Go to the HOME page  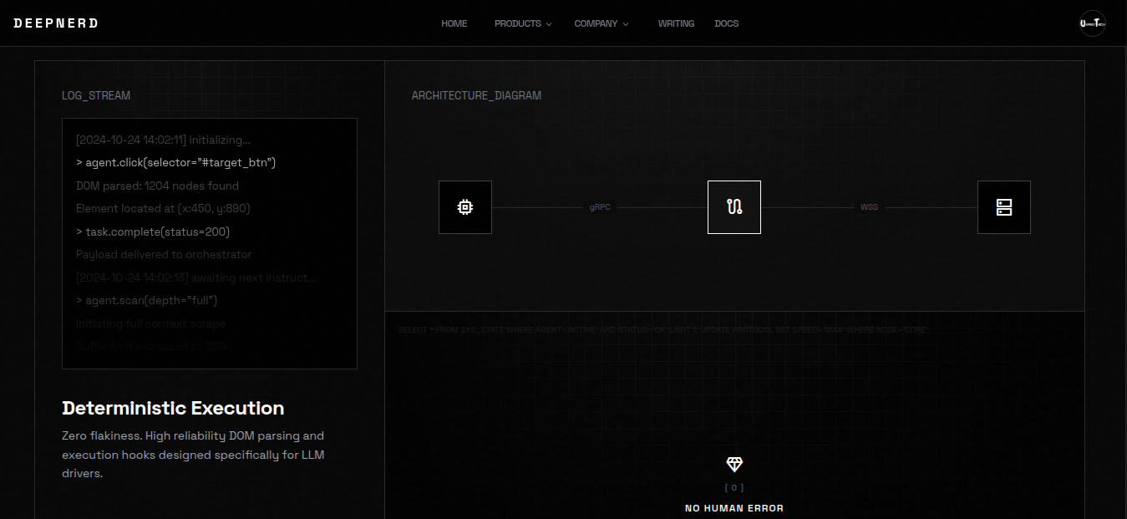(x=454, y=23)
